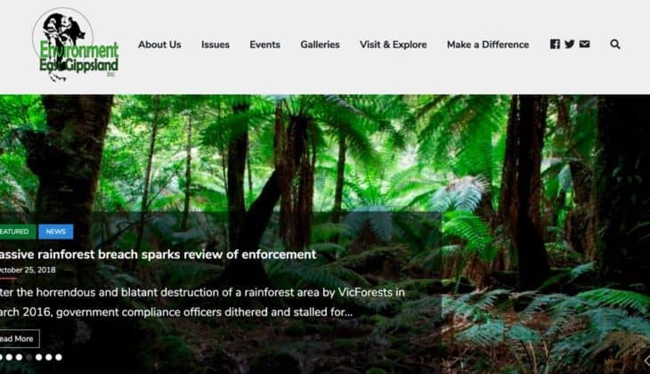Image resolution: width=650 pixels, height=374 pixels.
Task: Open site search magnifier icon
Action: (x=614, y=44)
